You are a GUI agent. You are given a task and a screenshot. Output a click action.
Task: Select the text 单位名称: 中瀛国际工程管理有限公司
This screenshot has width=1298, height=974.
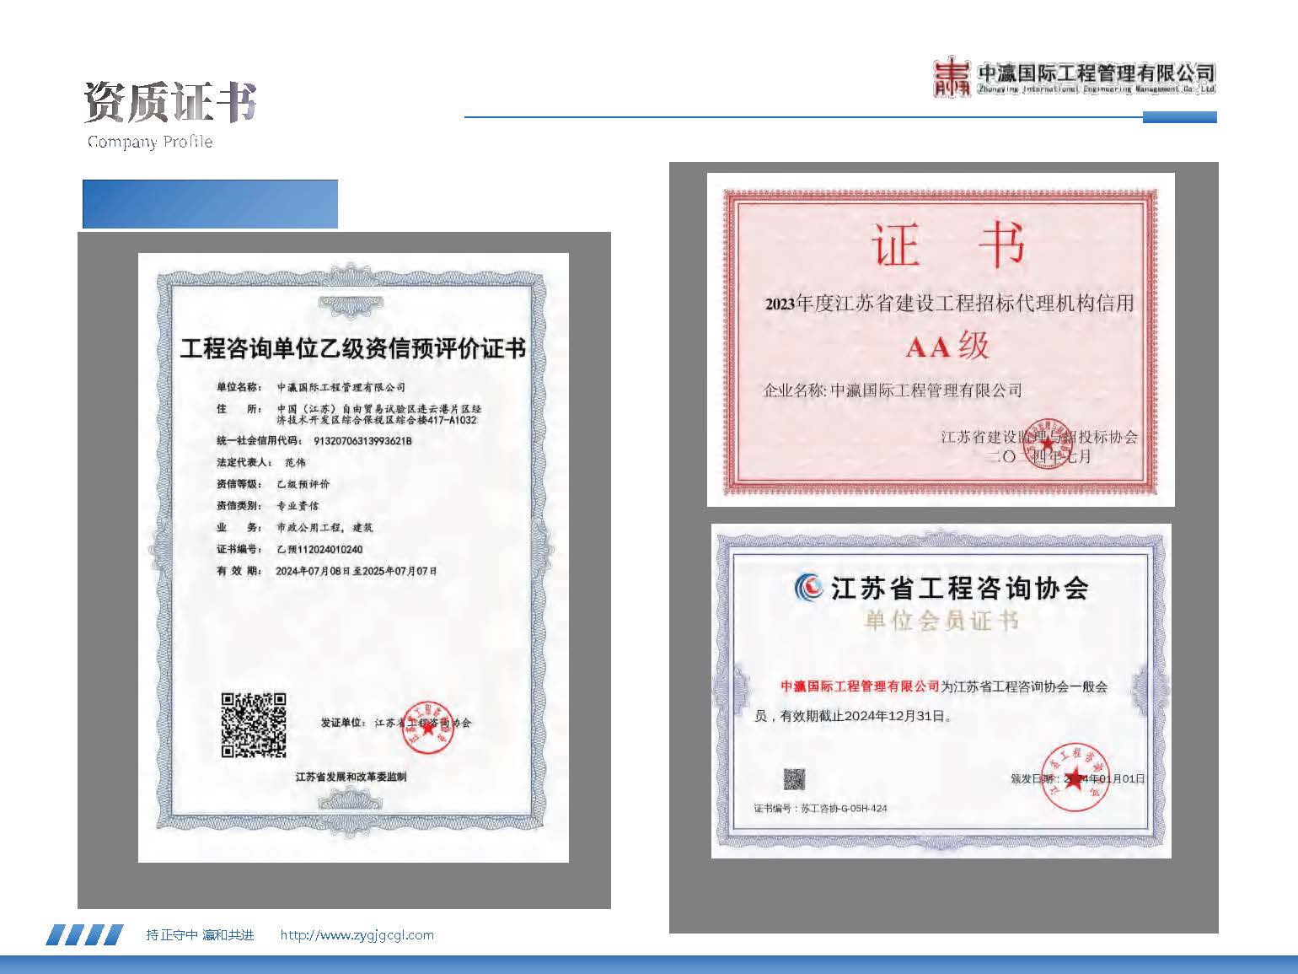[x=311, y=387]
